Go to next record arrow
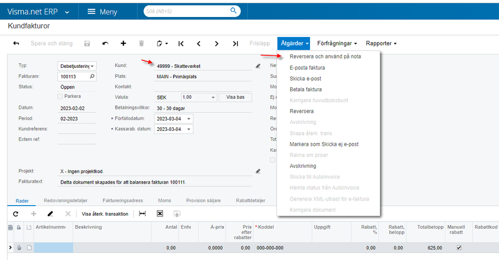This screenshot has width=499, height=260. (x=216, y=43)
